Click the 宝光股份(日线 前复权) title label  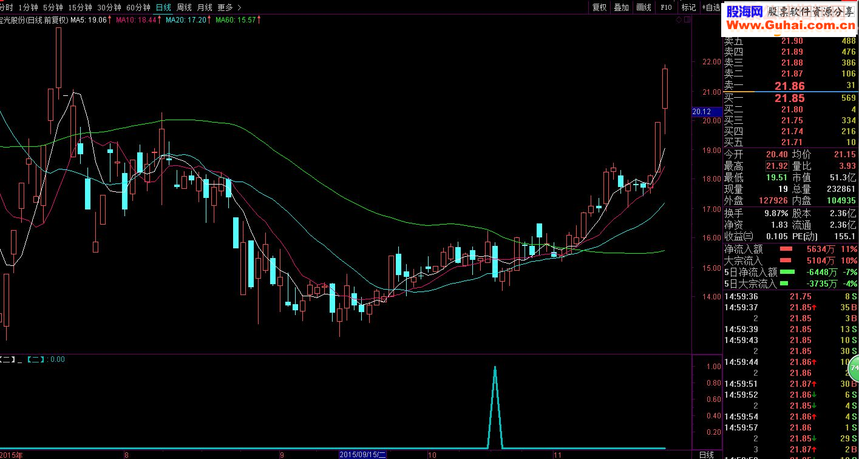(34, 20)
